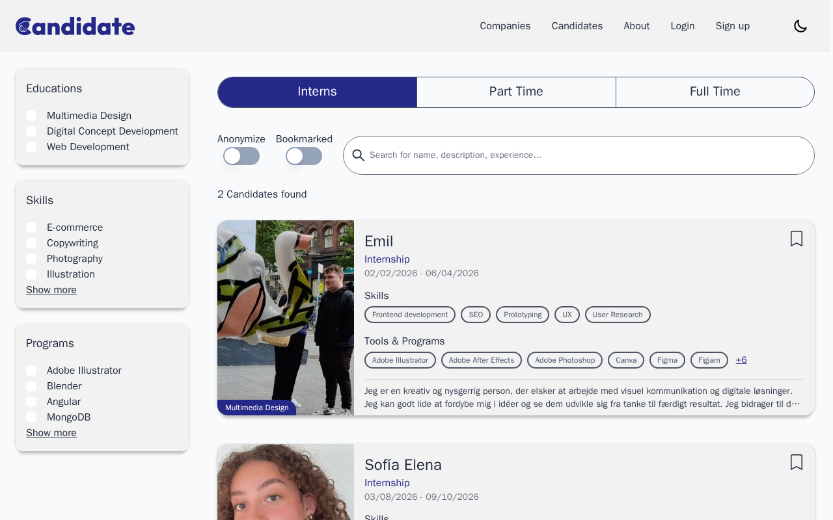Select the Part Time tab
The image size is (833, 520).
[x=516, y=92]
